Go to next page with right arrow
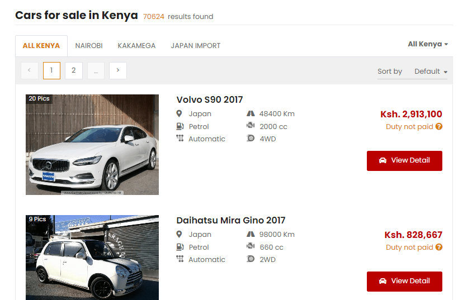Viewport: 458px width, 300px height. click(117, 70)
